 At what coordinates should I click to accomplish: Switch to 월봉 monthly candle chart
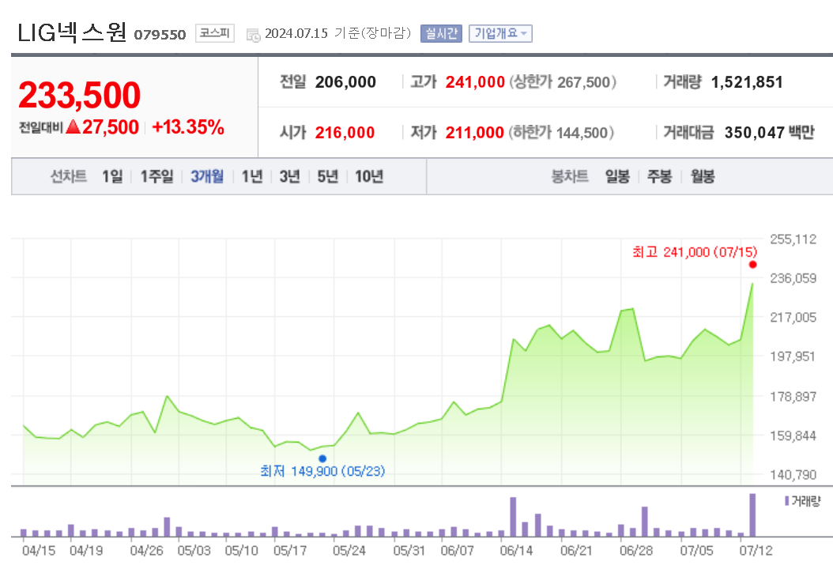click(x=703, y=176)
